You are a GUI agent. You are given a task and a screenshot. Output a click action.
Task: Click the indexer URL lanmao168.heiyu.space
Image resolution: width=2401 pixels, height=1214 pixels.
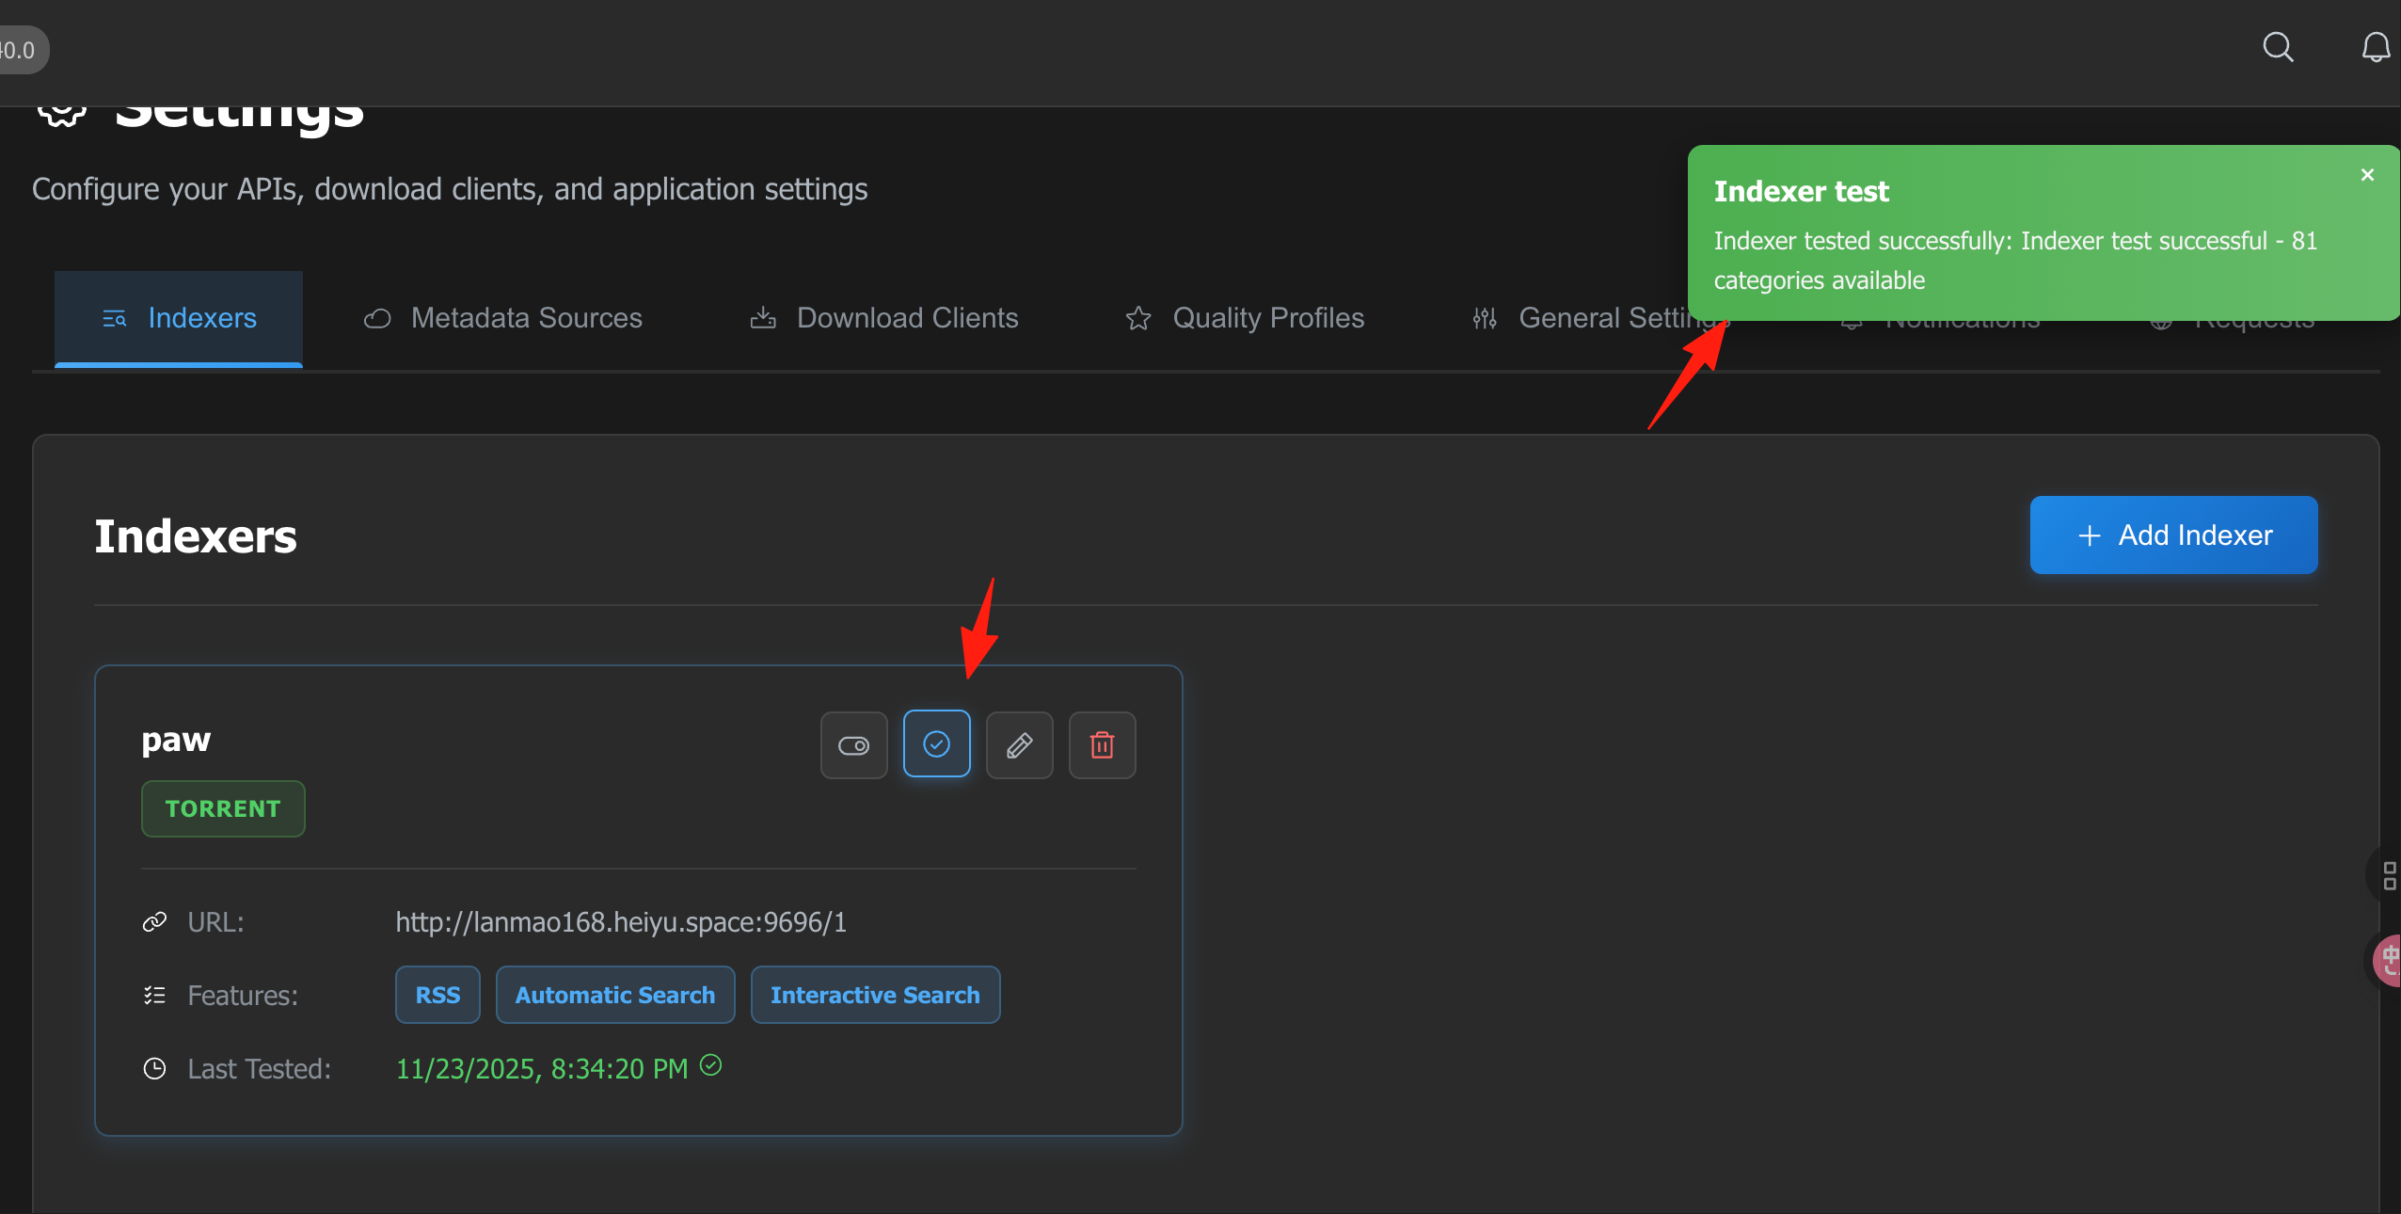pyautogui.click(x=621, y=922)
